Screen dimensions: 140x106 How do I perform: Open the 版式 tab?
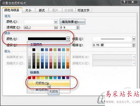coord(42,10)
